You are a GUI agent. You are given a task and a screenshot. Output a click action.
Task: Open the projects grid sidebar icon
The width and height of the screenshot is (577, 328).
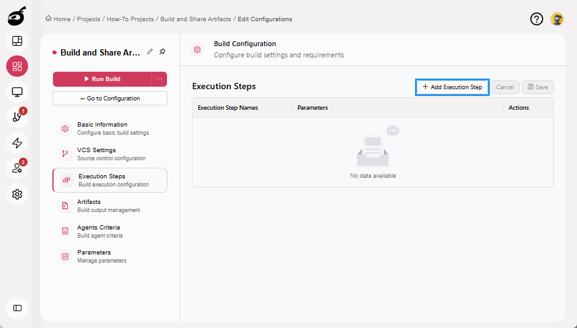[x=17, y=66]
